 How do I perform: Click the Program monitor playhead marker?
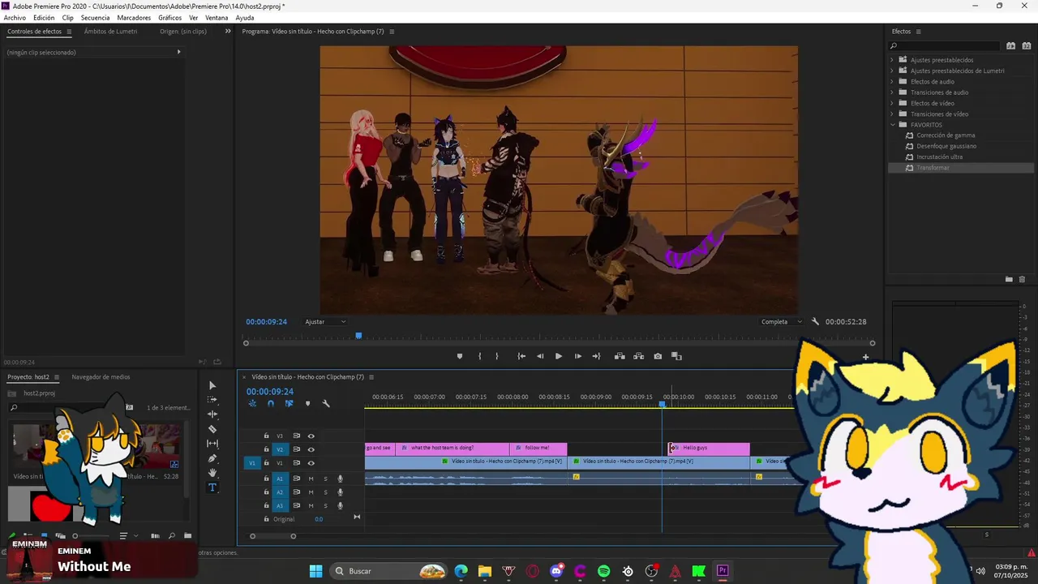click(358, 336)
